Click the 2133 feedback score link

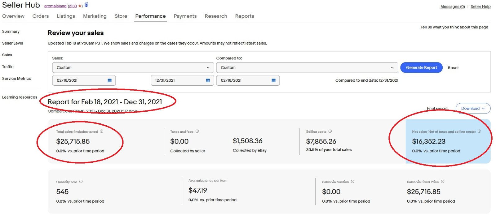(73, 6)
